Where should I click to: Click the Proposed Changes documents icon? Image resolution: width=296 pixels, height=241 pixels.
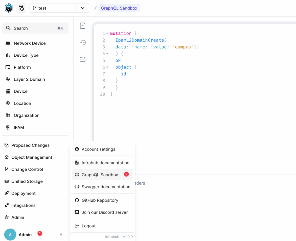tap(7, 145)
